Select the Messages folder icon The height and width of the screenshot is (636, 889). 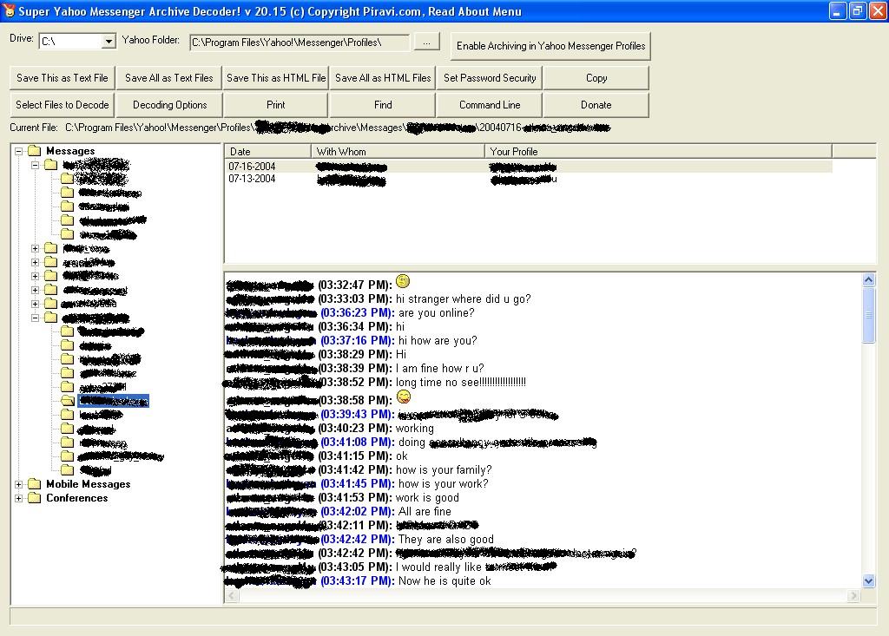[35, 151]
